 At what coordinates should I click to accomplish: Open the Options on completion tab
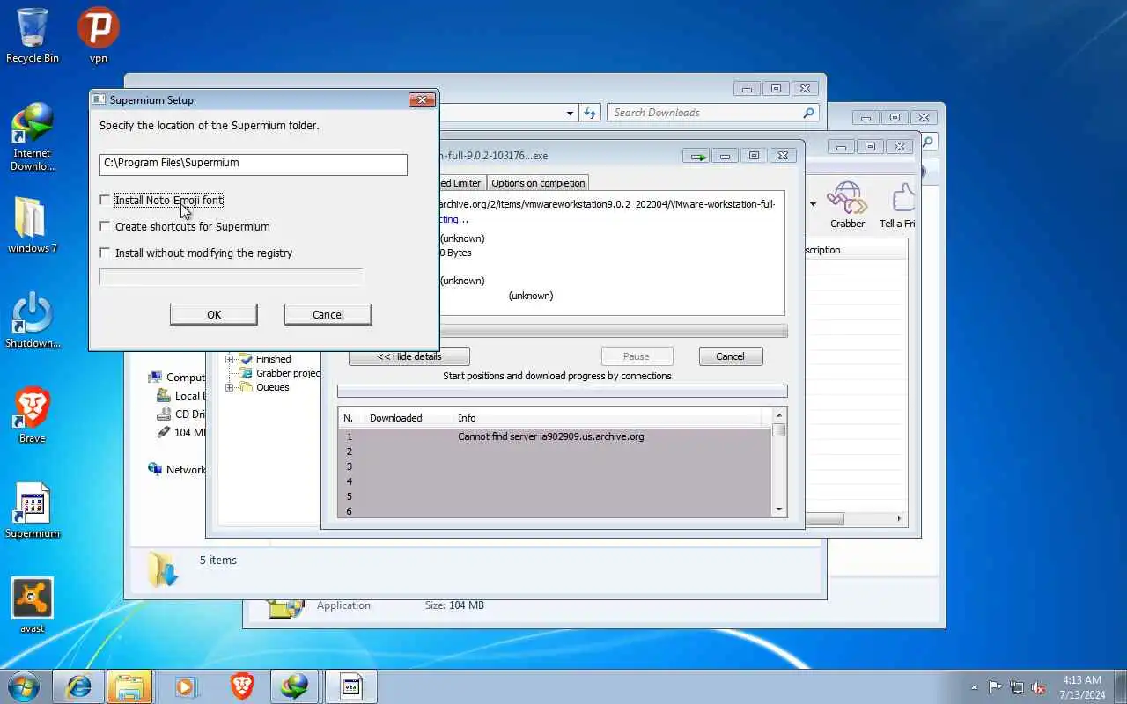[537, 183]
